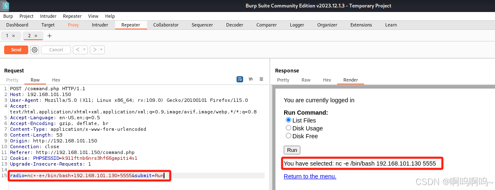Expand the back history dropdown arrow
Image resolution: width=495 pixels, height=190 pixels.
(x=84, y=50)
